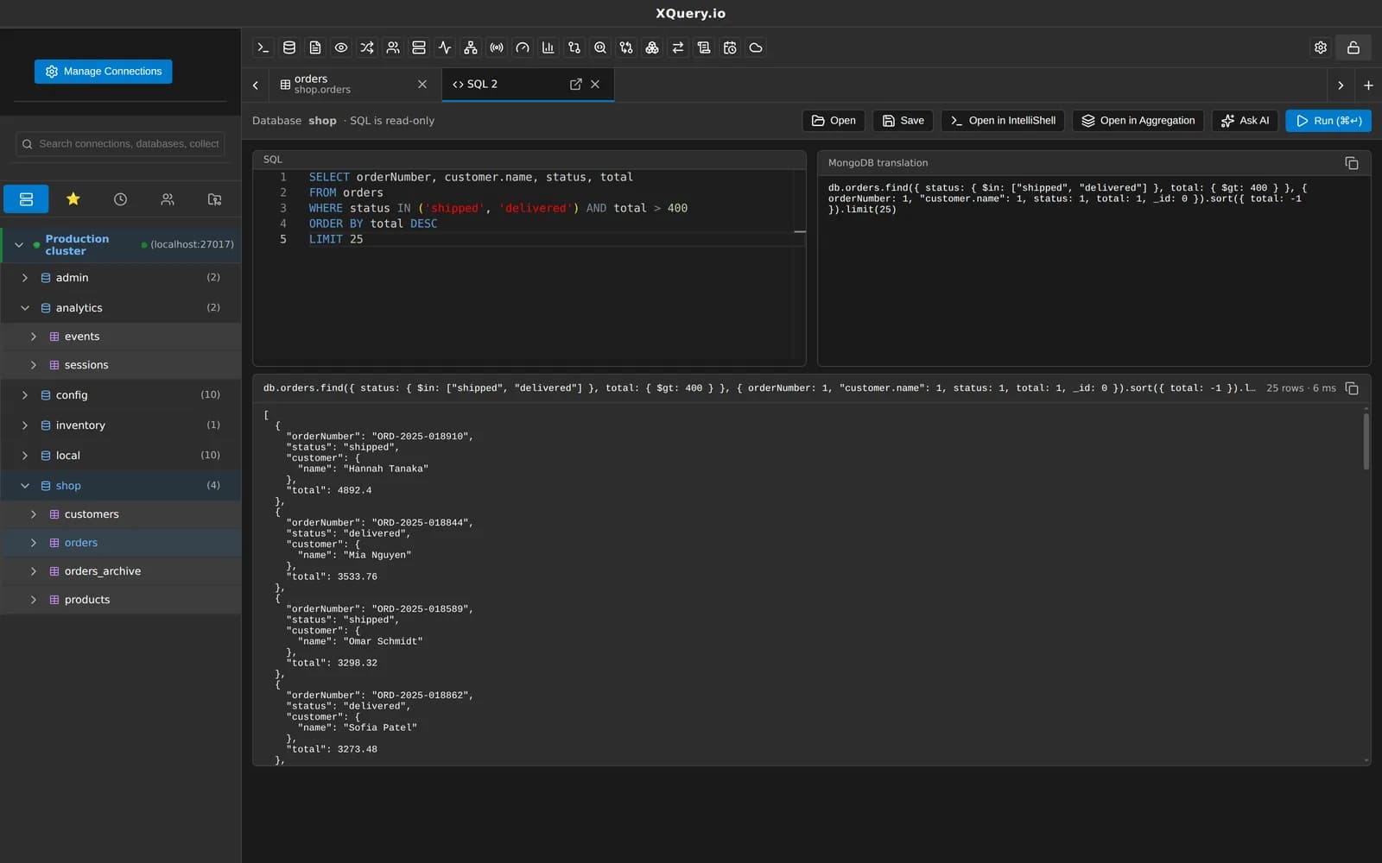Open the gauge performance toolbar icon
Screen dimensions: 1382x863
click(523, 47)
